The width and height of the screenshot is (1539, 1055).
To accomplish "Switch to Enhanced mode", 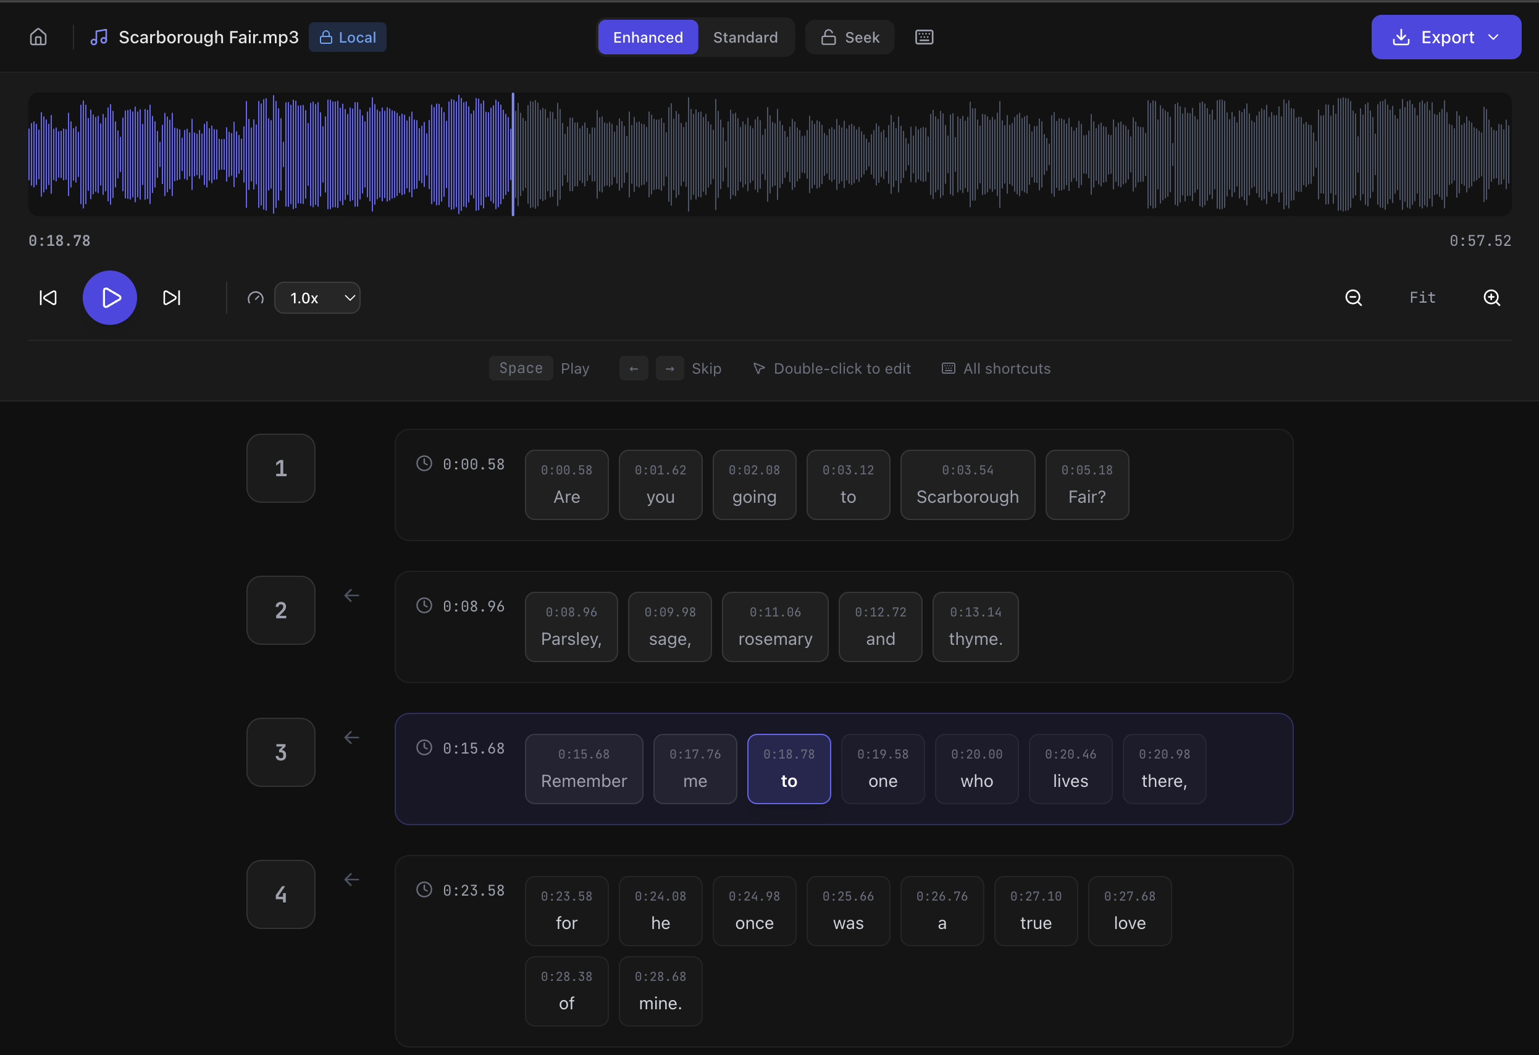I will 647,37.
